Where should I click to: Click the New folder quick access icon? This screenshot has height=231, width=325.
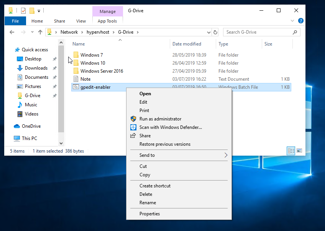tap(32, 11)
